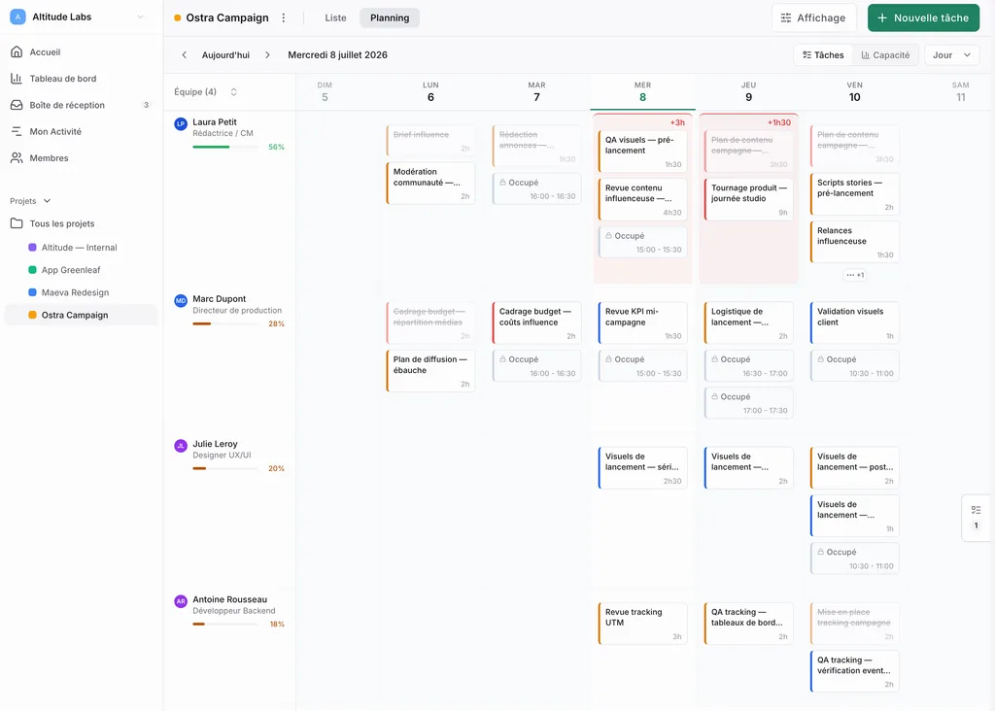Click the green App Greenleaf project dot

32,270
